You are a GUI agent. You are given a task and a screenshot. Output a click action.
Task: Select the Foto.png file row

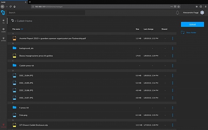92,115
